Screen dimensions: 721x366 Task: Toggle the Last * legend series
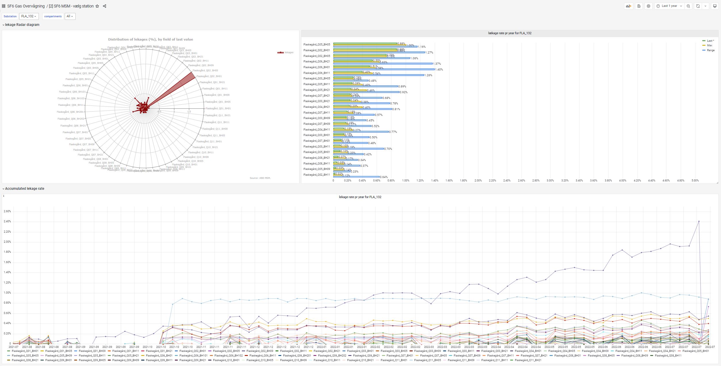710,41
